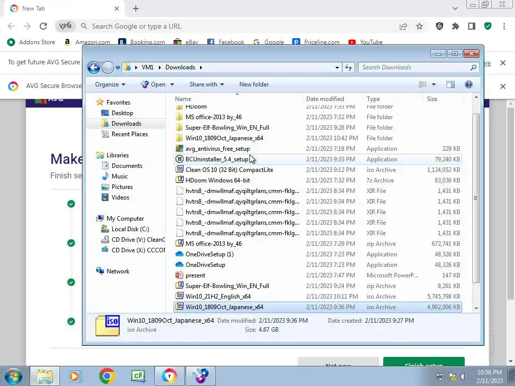Select the Super-Elf-Bowling_Win_EN_Full folder icon

(180, 127)
